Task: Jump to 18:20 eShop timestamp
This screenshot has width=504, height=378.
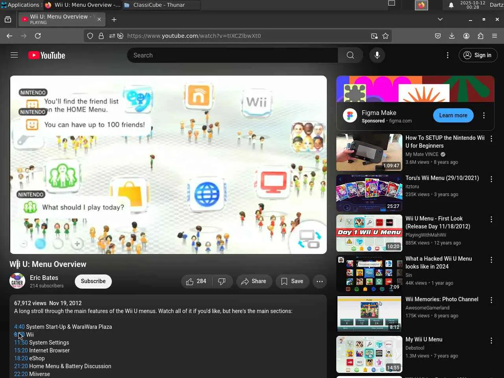Action: 21,358
